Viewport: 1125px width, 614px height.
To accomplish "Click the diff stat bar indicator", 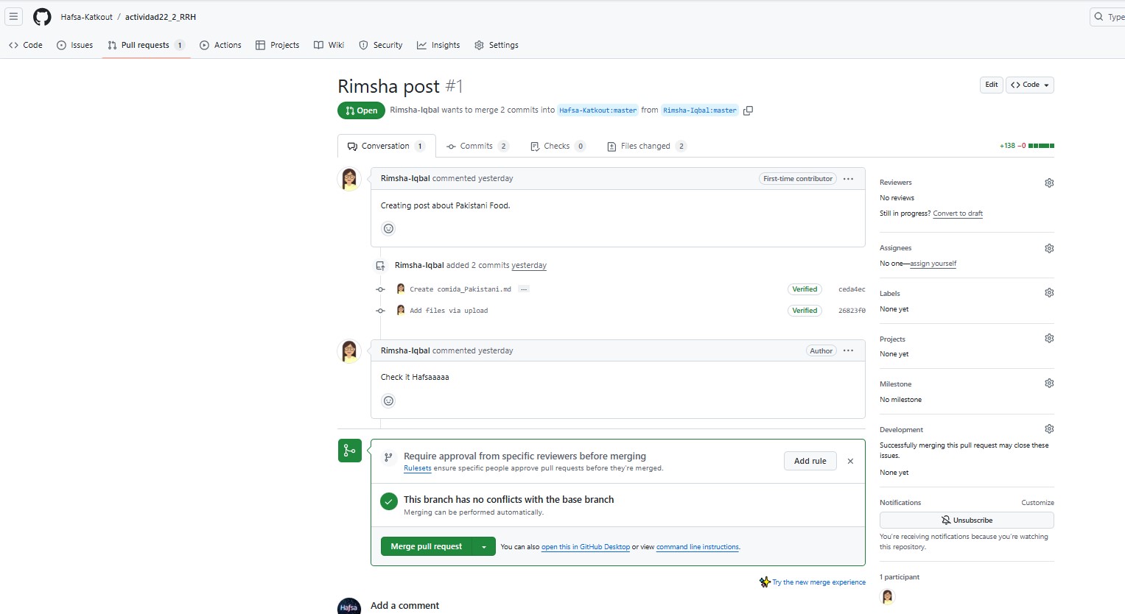I will pos(1040,146).
